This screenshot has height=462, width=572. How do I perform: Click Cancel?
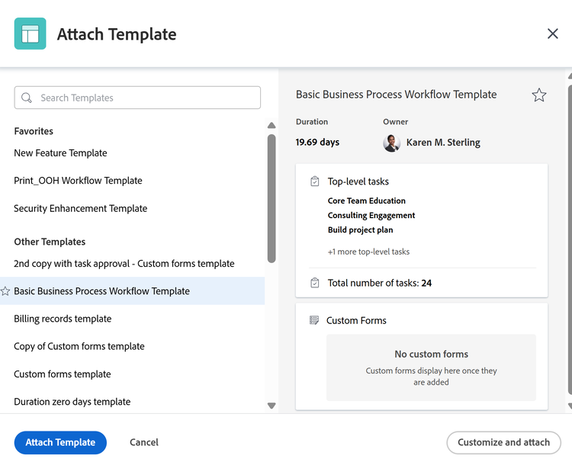(x=144, y=442)
